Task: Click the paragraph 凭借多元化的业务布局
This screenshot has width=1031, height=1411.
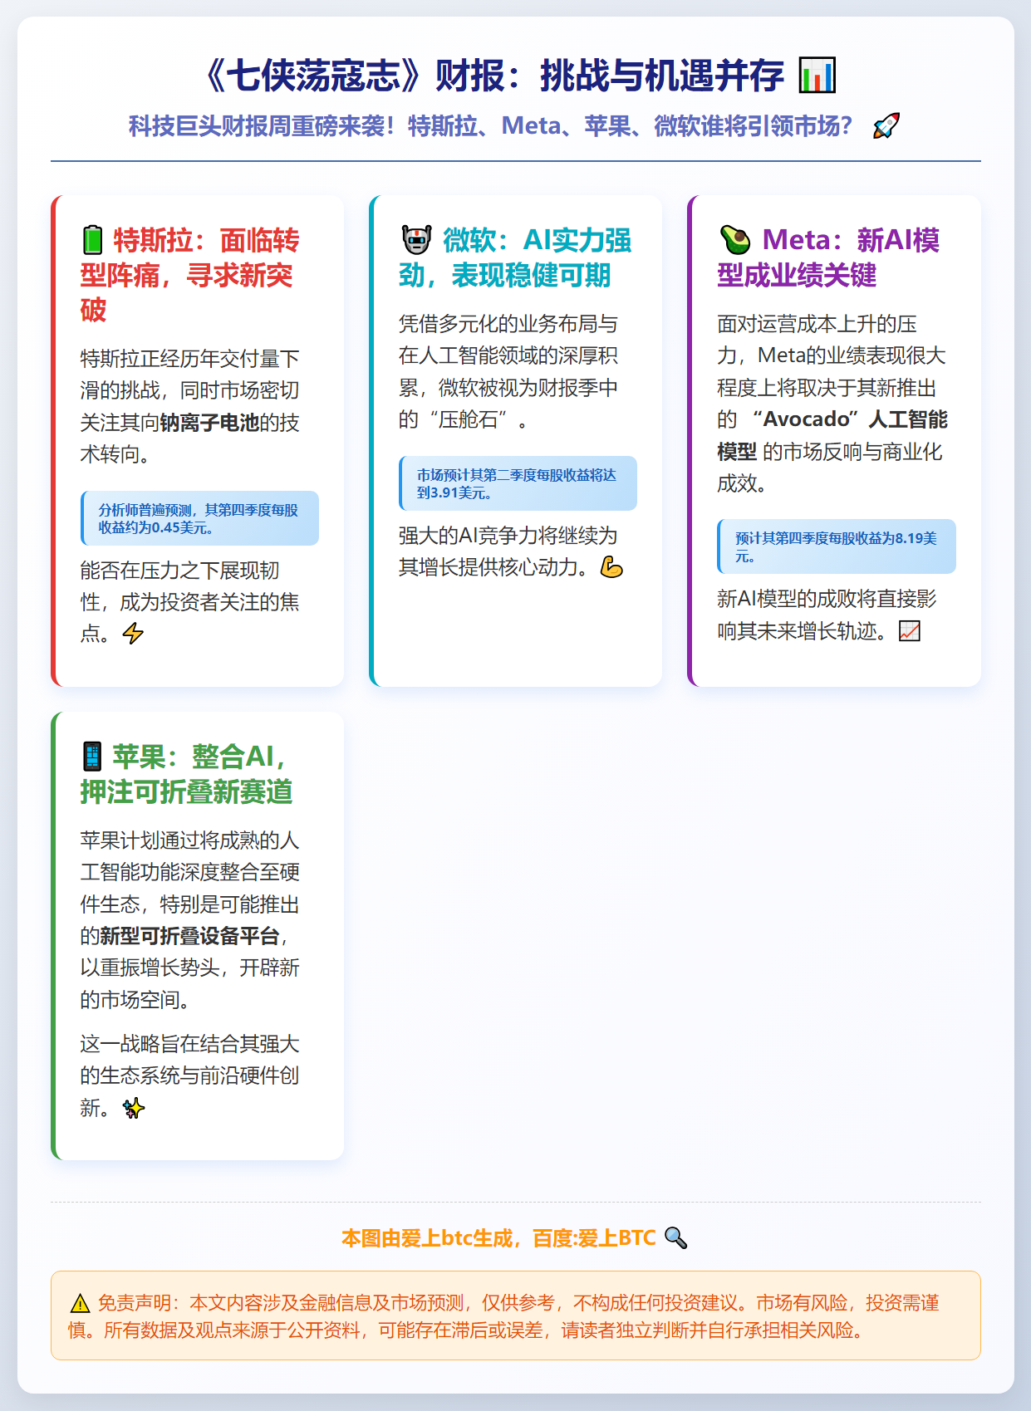Action: (x=508, y=371)
